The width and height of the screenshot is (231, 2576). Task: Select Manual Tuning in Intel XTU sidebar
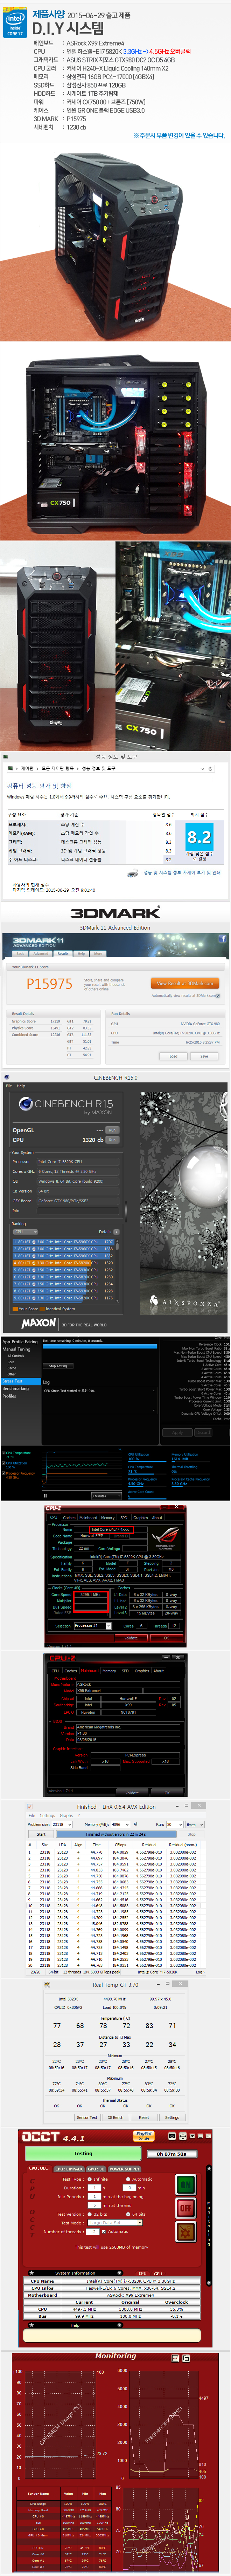tap(16, 1349)
